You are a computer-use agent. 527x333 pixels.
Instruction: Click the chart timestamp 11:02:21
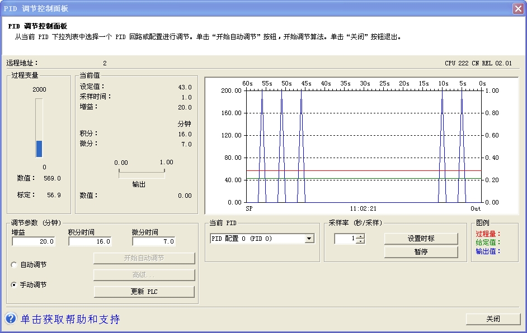[x=363, y=208]
